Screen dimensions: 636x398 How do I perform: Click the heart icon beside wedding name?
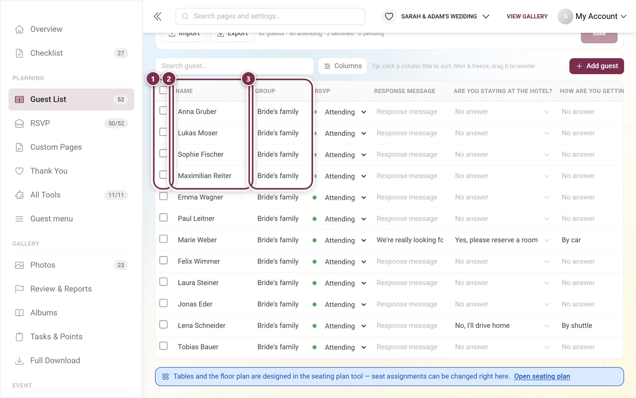click(389, 16)
